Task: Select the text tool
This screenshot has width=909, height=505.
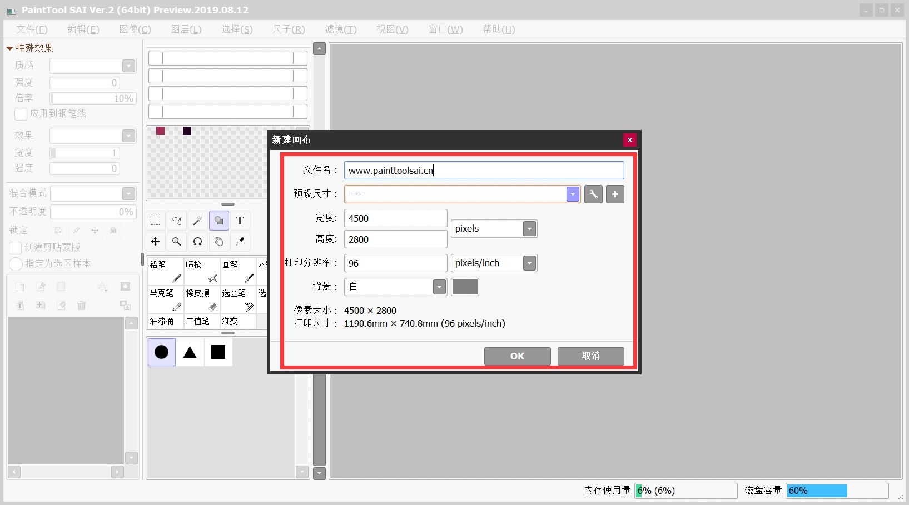Action: 240,221
